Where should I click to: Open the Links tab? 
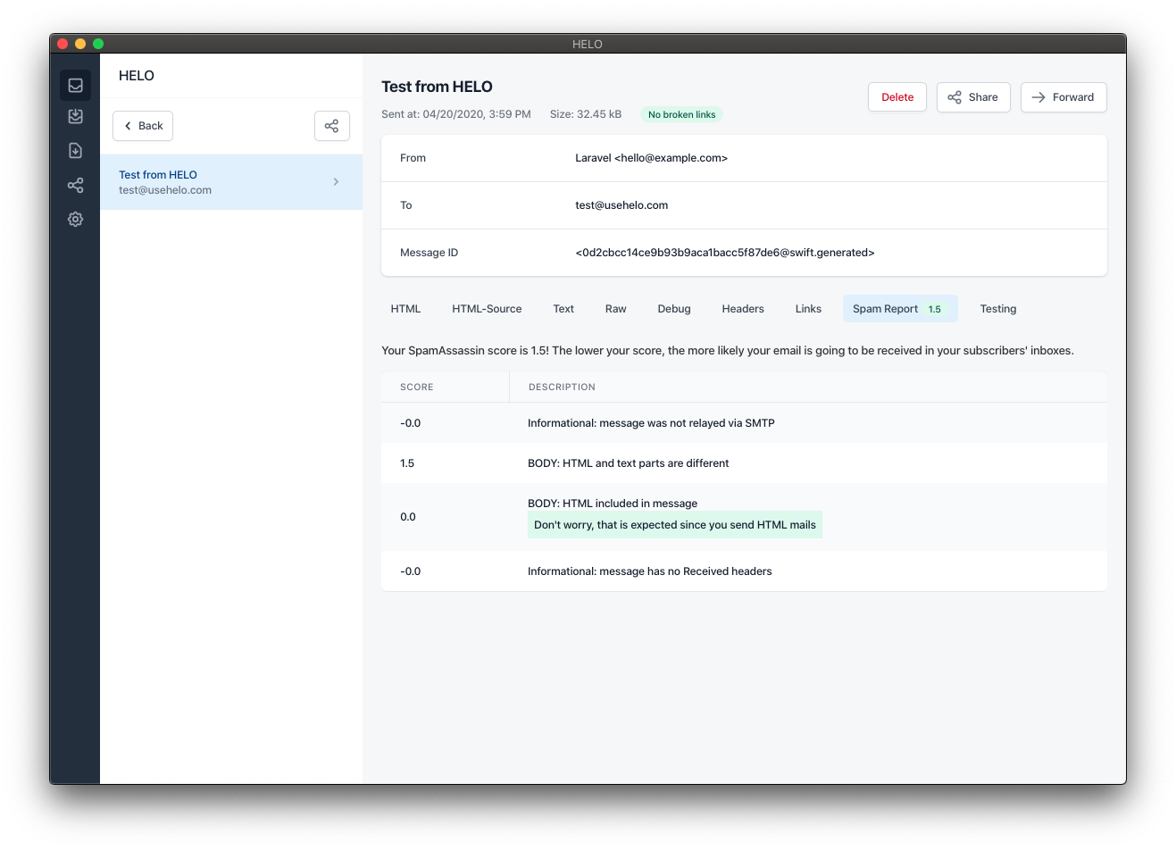808,309
